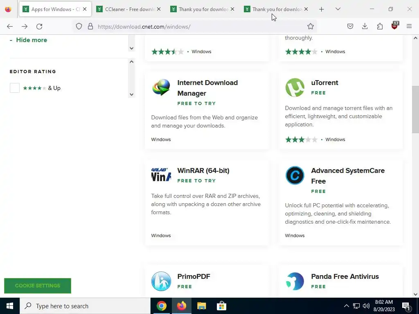Show hidden tray icons with the caret

(x=346, y=306)
